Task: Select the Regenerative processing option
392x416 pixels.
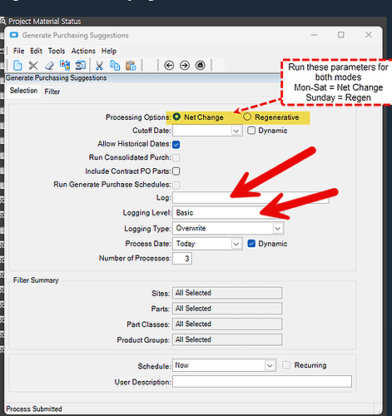Action: [x=247, y=116]
